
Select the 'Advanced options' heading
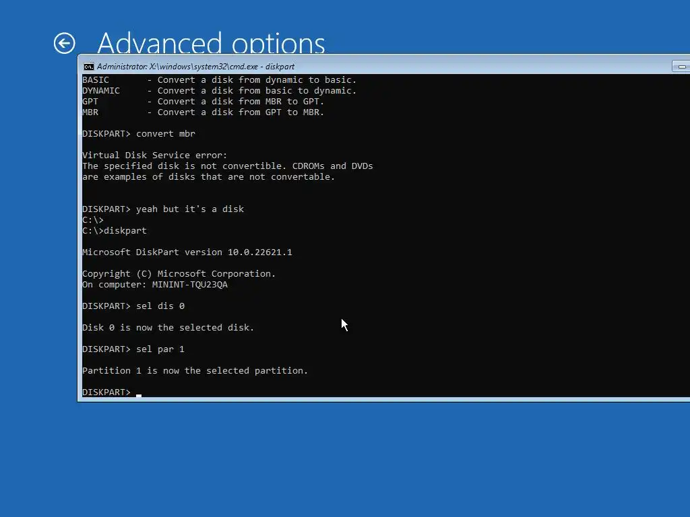211,43
